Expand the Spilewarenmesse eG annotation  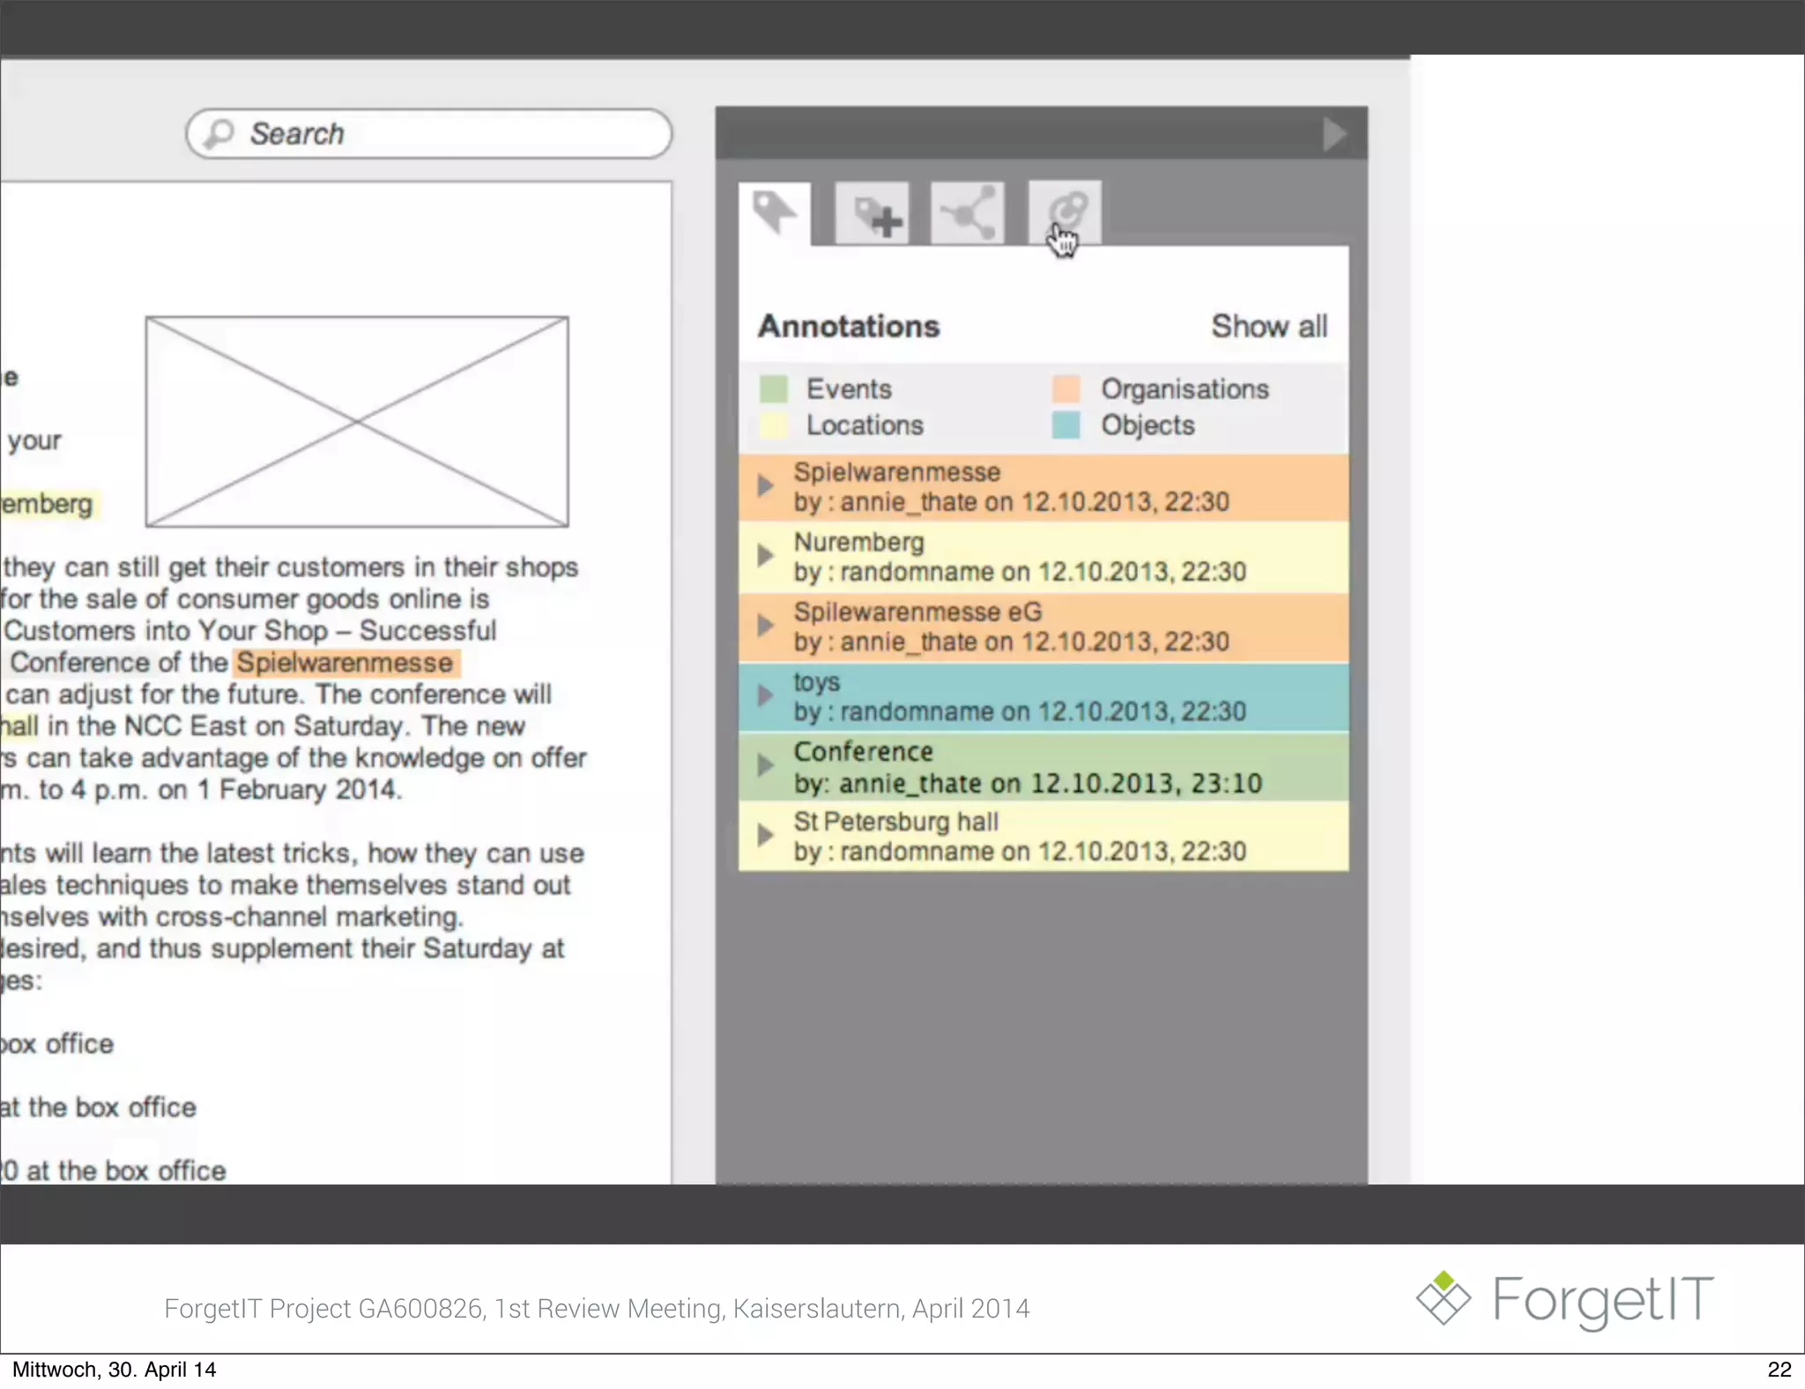[765, 626]
